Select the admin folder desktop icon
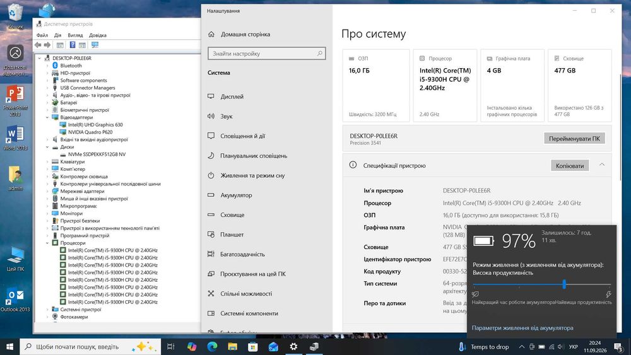Image resolution: width=631 pixels, height=355 pixels. pos(15,178)
